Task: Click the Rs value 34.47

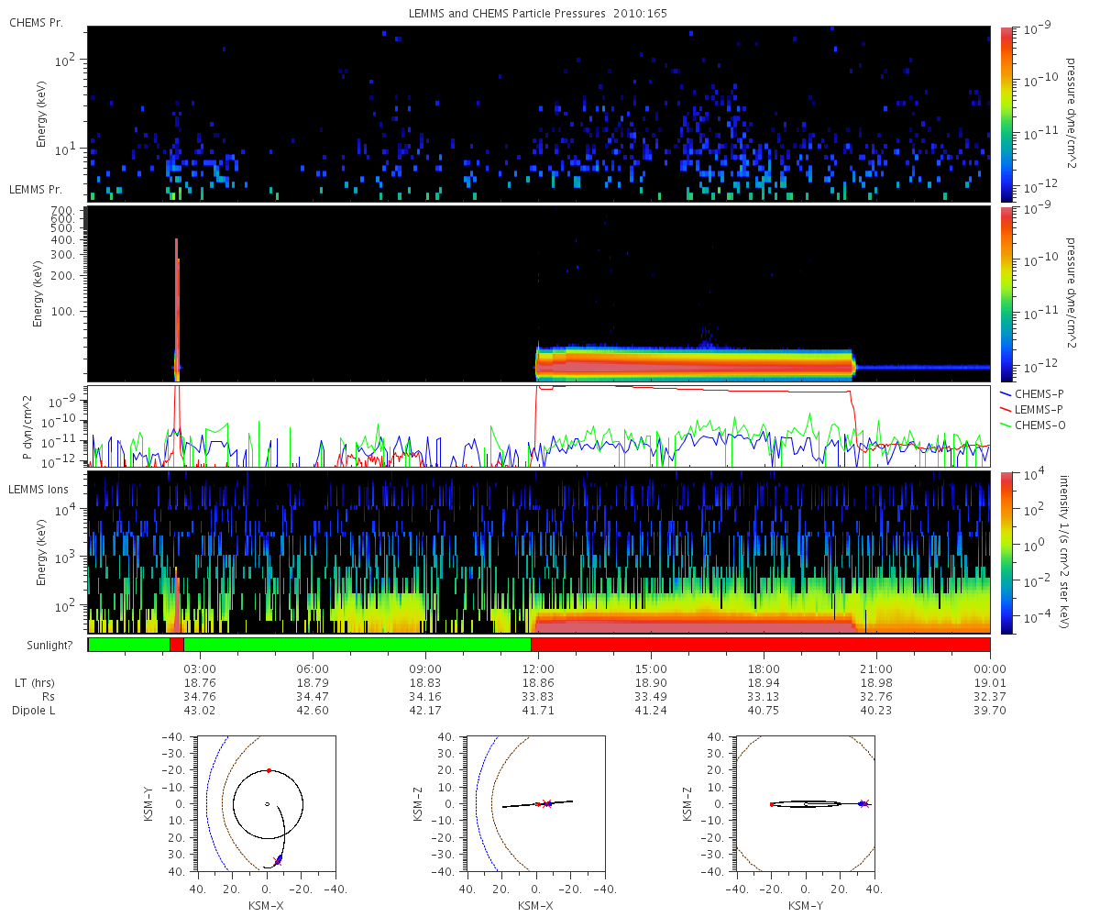Action: [313, 697]
